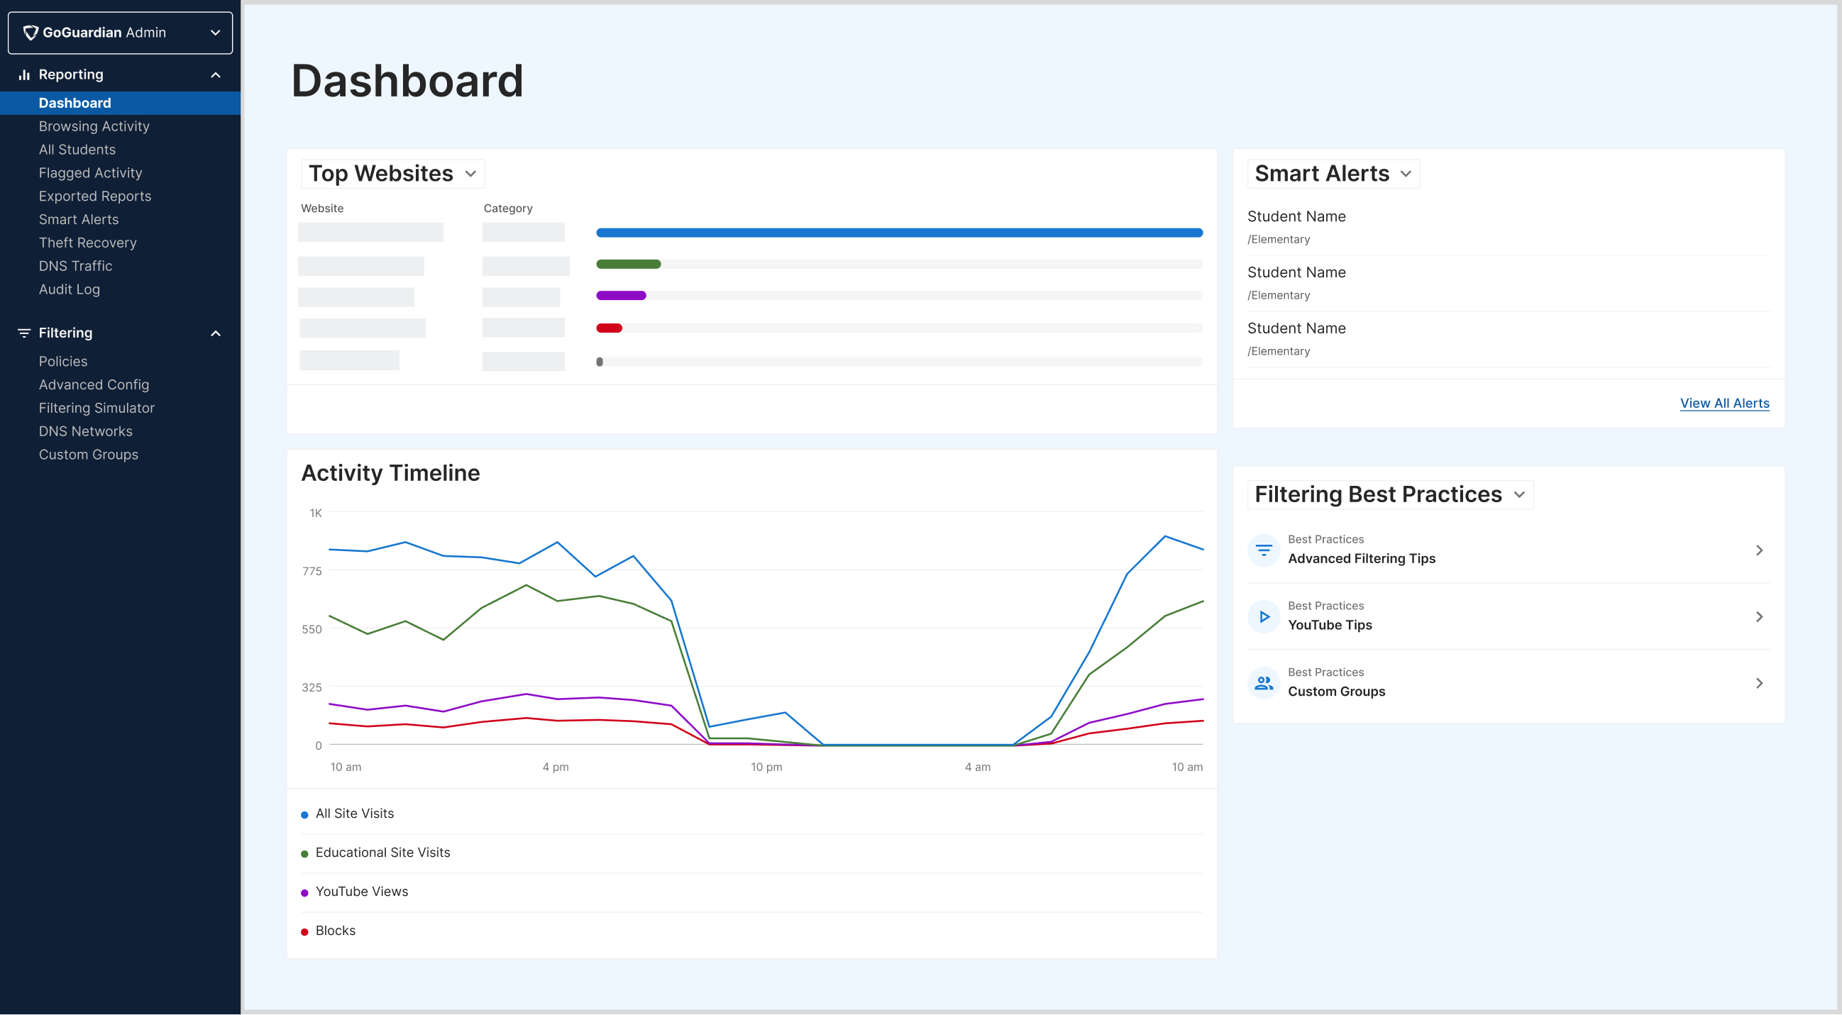Click the Advanced Filtering Tips filter icon
1842x1015 pixels.
point(1264,550)
